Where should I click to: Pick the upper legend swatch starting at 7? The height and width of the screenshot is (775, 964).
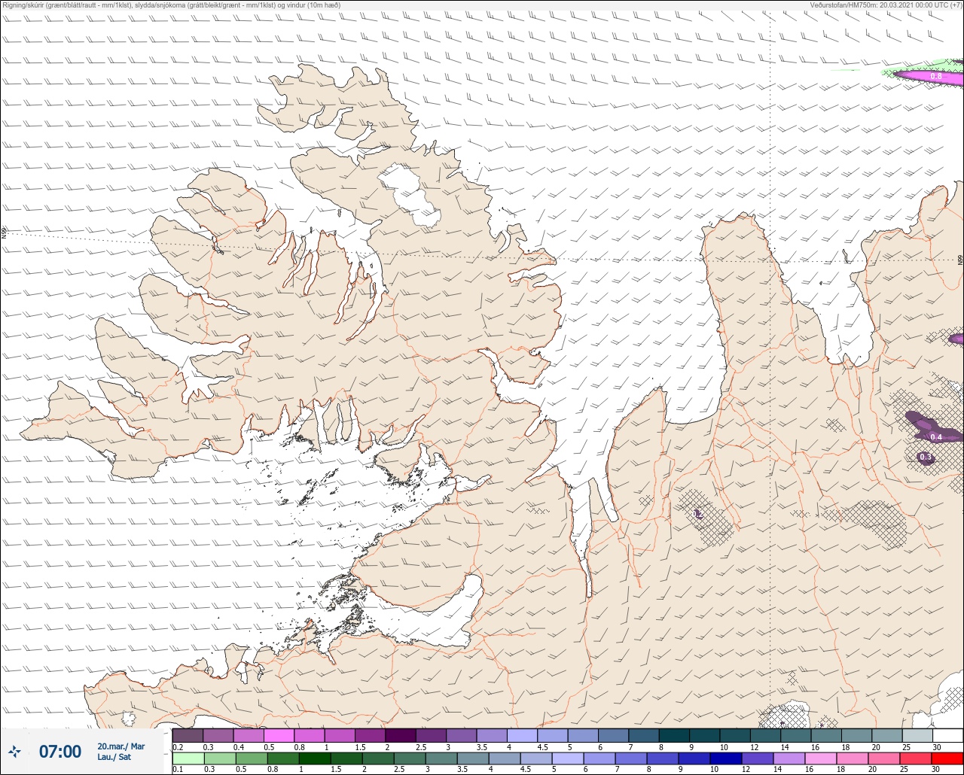click(x=644, y=735)
